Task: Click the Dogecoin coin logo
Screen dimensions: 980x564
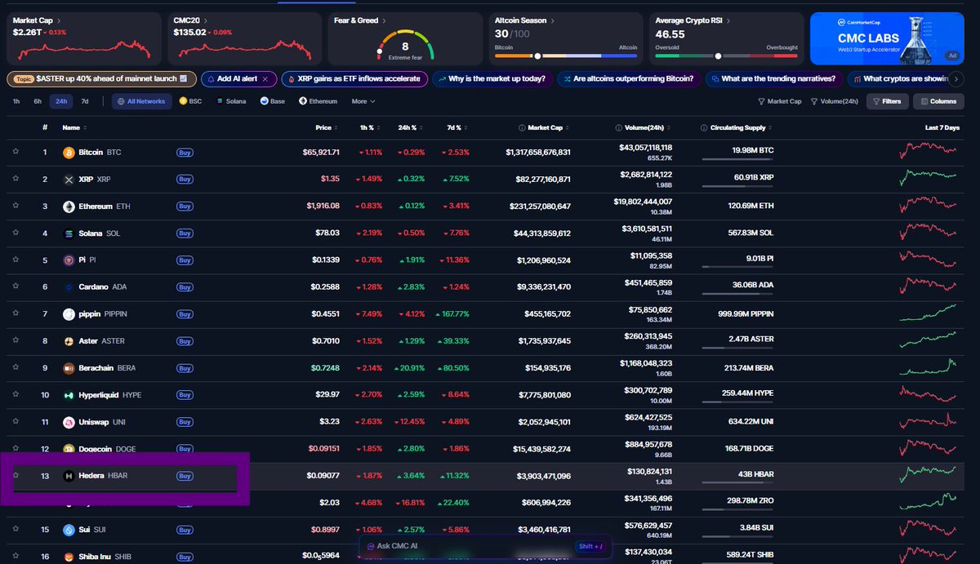Action: coord(69,449)
